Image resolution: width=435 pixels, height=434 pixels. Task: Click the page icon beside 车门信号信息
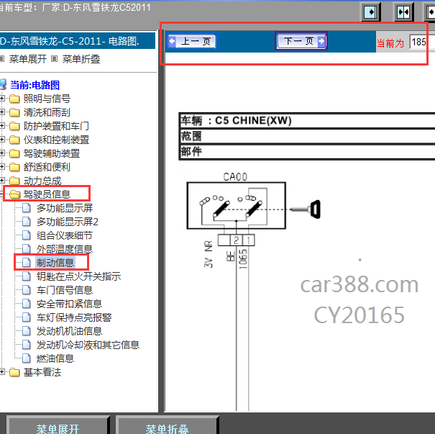pyautogui.click(x=27, y=290)
